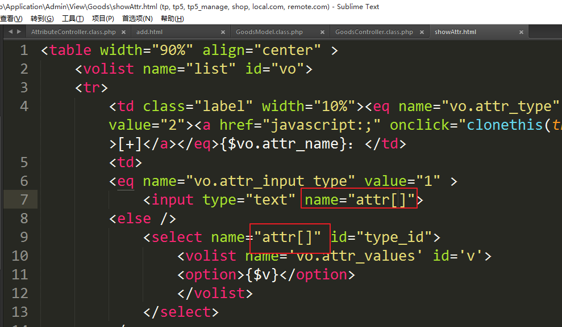Close the add.html tab
562x327 pixels.
tap(223, 32)
